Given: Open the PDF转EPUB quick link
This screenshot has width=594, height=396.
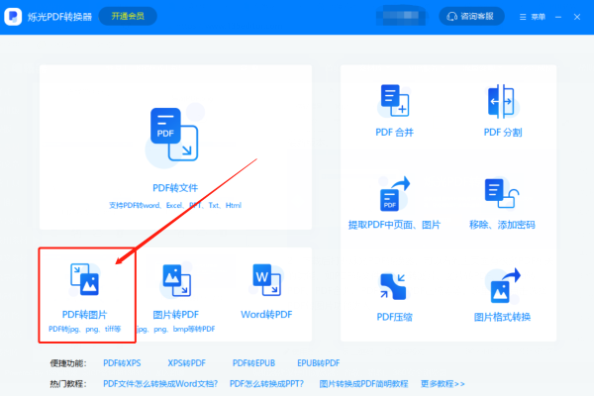Looking at the screenshot, I should coord(253,363).
